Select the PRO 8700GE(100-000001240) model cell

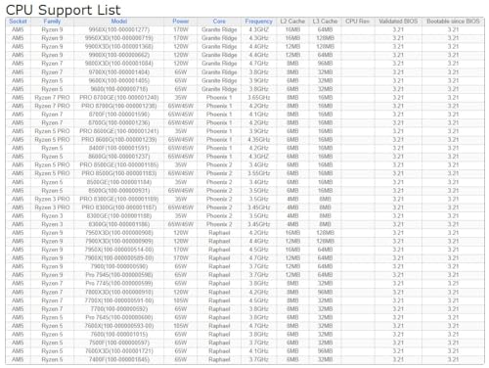pyautogui.click(x=119, y=98)
